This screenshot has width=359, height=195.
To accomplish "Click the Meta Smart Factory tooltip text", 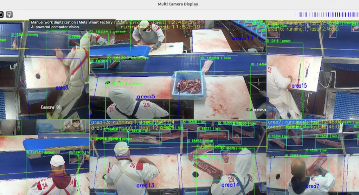I will click(72, 25).
